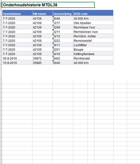Click the green error indicator on cell 1217
The image size is (140, 164).
coord(53,21)
